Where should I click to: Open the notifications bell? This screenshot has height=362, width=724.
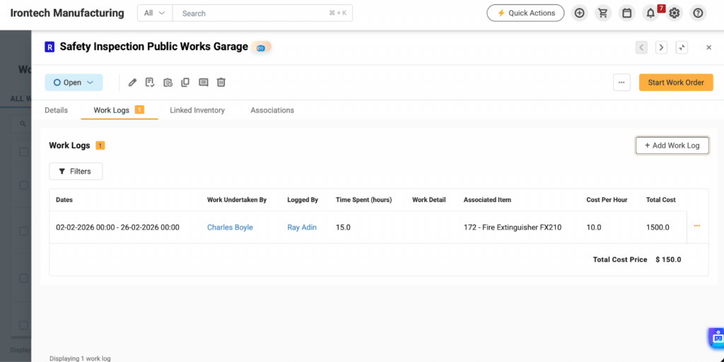650,13
